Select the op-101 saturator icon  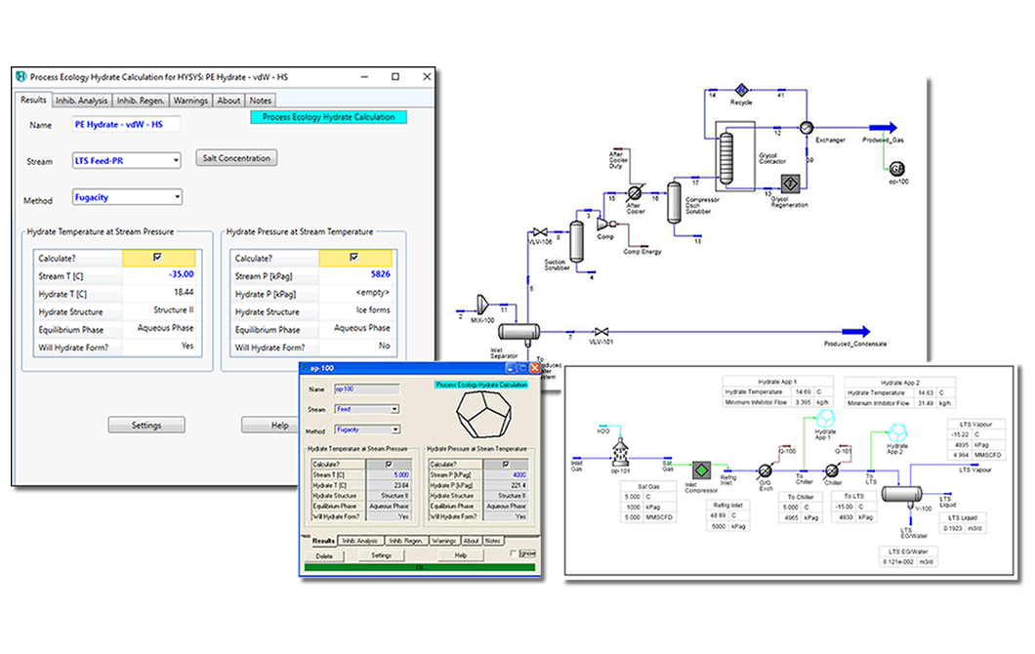point(620,452)
